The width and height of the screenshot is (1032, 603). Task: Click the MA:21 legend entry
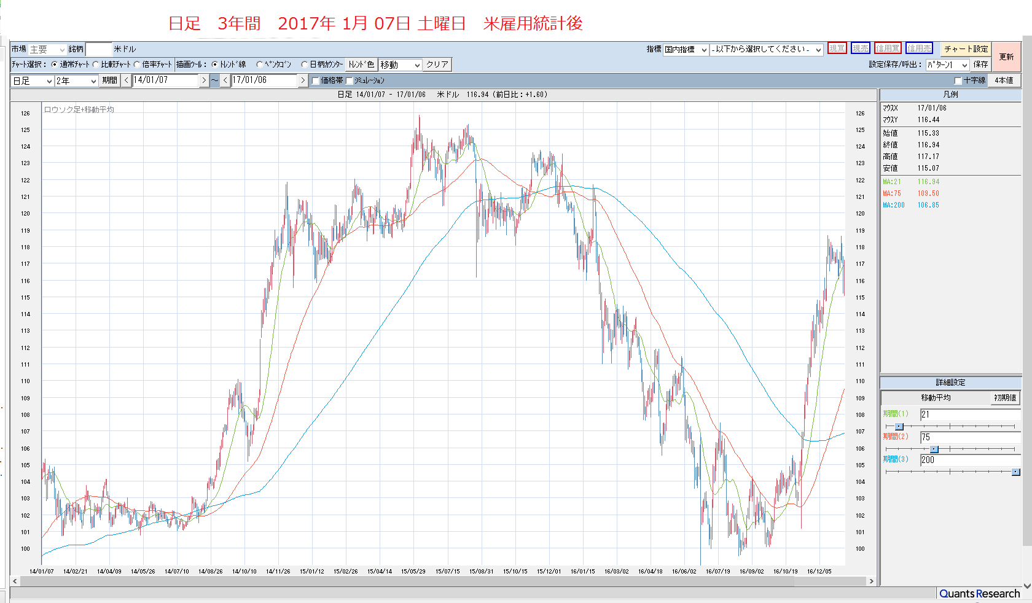[x=911, y=182]
